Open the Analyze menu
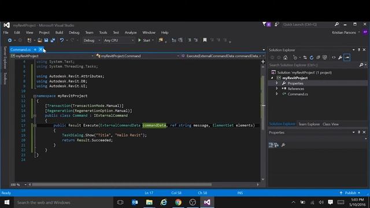Screen dimensions: 370x208 pyautogui.click(x=131, y=32)
